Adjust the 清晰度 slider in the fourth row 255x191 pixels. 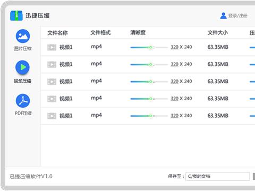tap(149, 99)
